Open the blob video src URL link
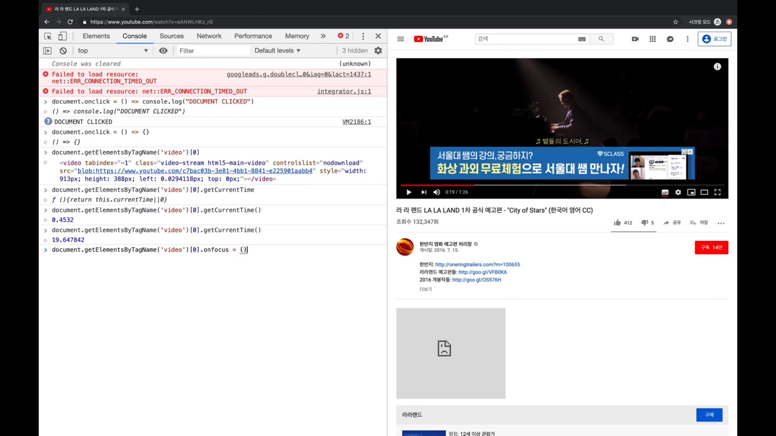Screen dimensions: 776x436 (x=195, y=171)
